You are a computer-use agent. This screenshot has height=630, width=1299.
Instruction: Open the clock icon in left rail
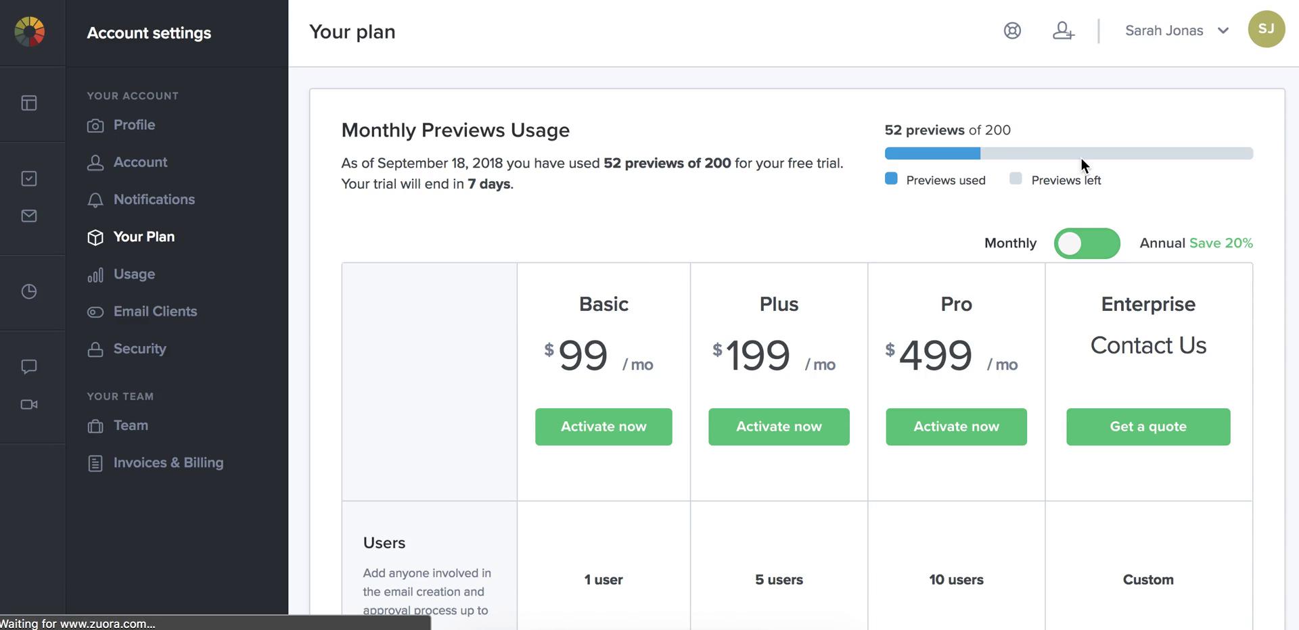click(29, 291)
